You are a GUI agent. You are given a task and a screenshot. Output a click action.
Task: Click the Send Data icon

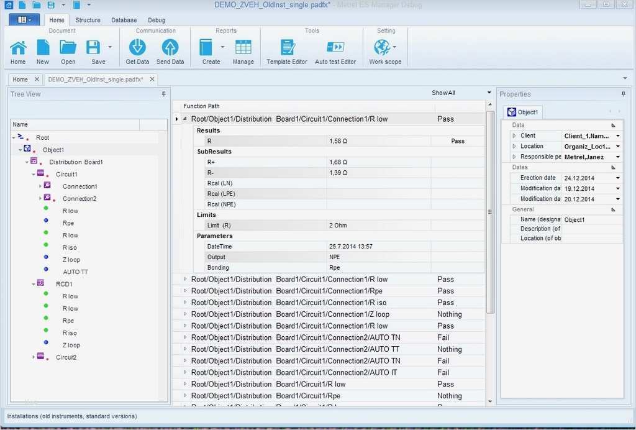[170, 48]
